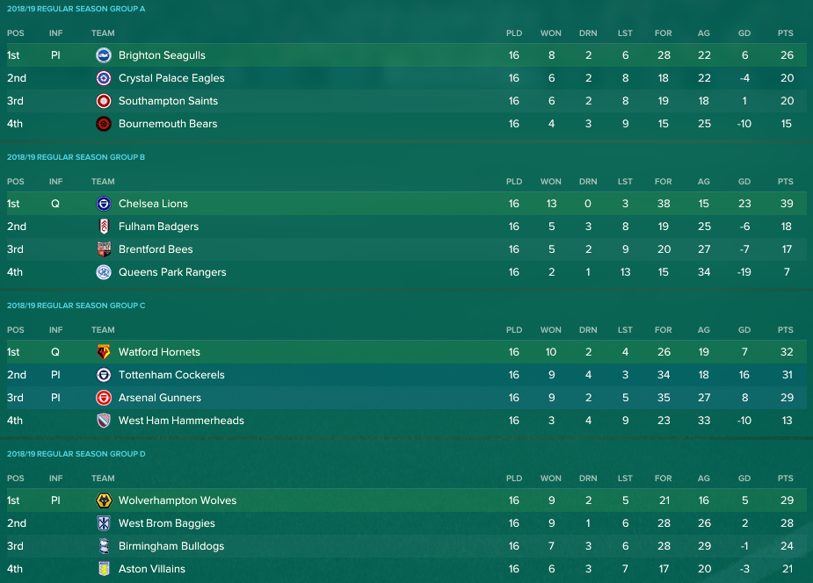Click the Brighton Seagulls club badge

(x=104, y=55)
